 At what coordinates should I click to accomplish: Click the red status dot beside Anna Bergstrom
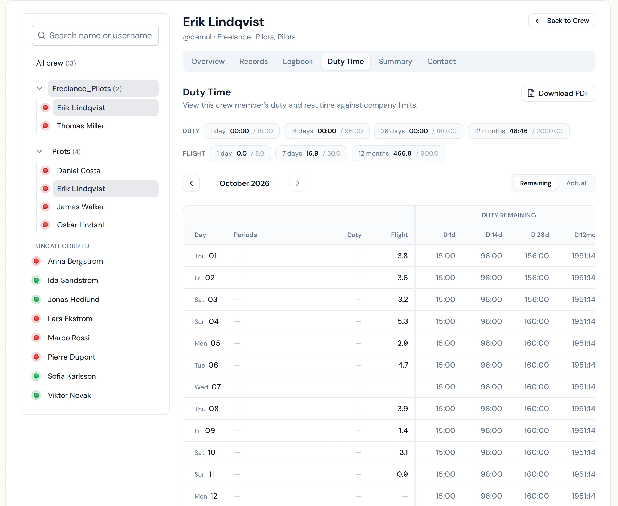coord(36,261)
